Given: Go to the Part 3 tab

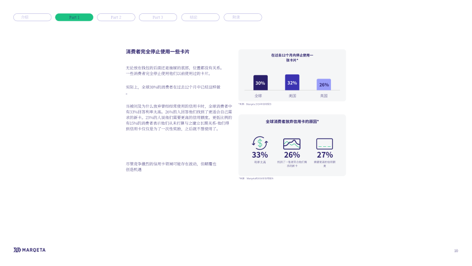Looking at the screenshot, I should click(158, 17).
